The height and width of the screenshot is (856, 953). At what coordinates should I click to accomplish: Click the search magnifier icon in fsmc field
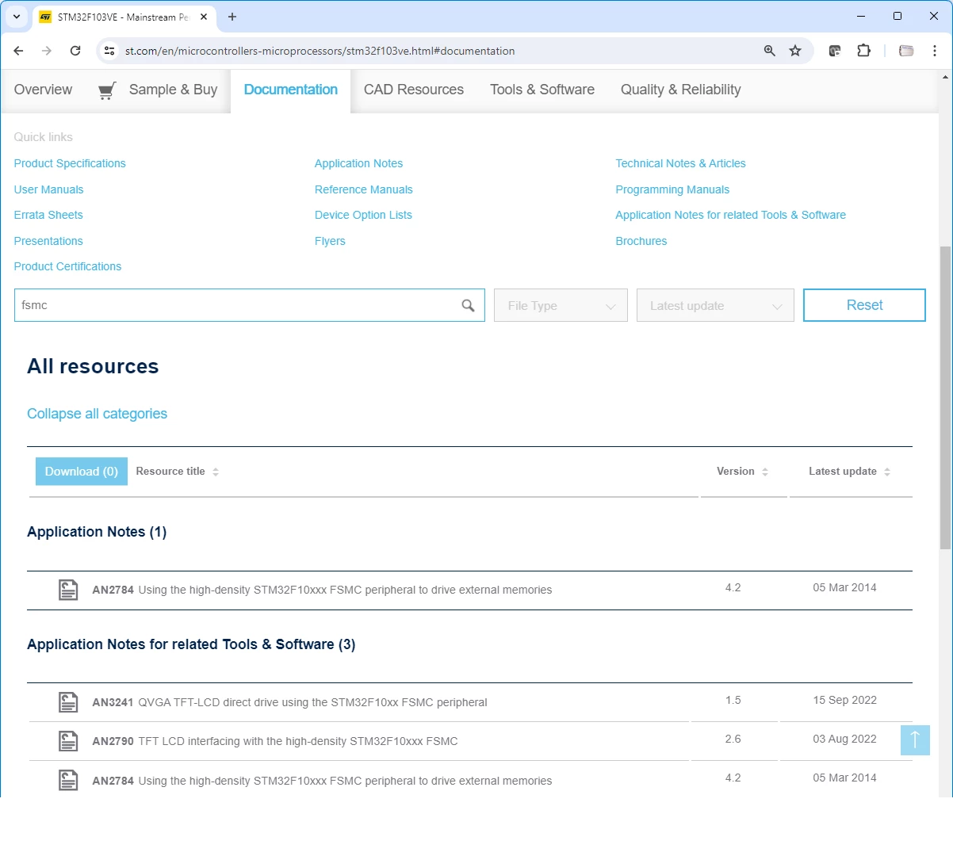[x=468, y=305]
